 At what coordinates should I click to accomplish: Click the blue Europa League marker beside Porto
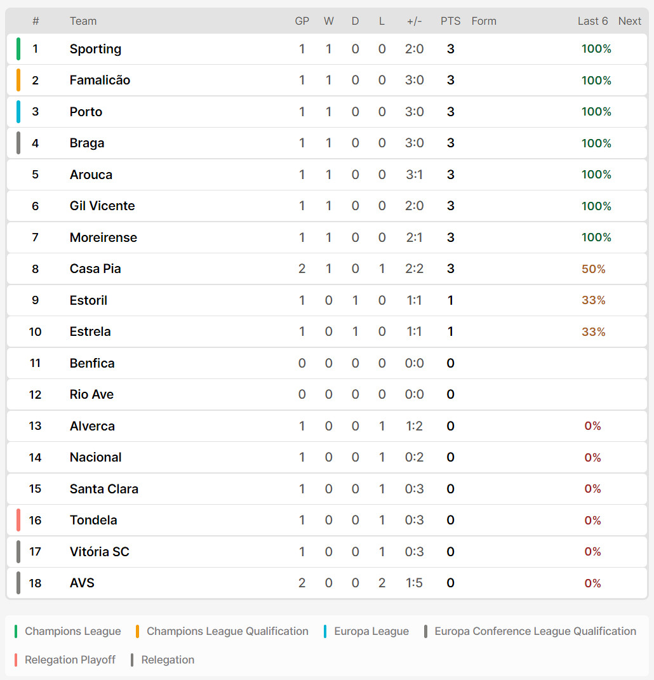point(18,112)
